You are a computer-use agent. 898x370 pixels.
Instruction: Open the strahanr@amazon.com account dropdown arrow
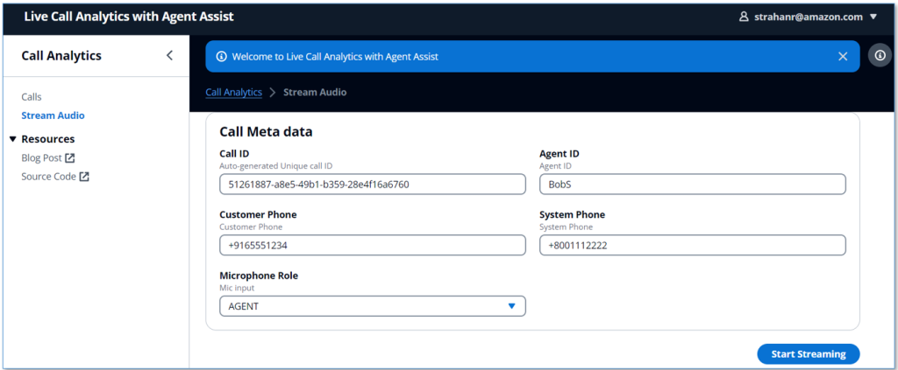(873, 17)
